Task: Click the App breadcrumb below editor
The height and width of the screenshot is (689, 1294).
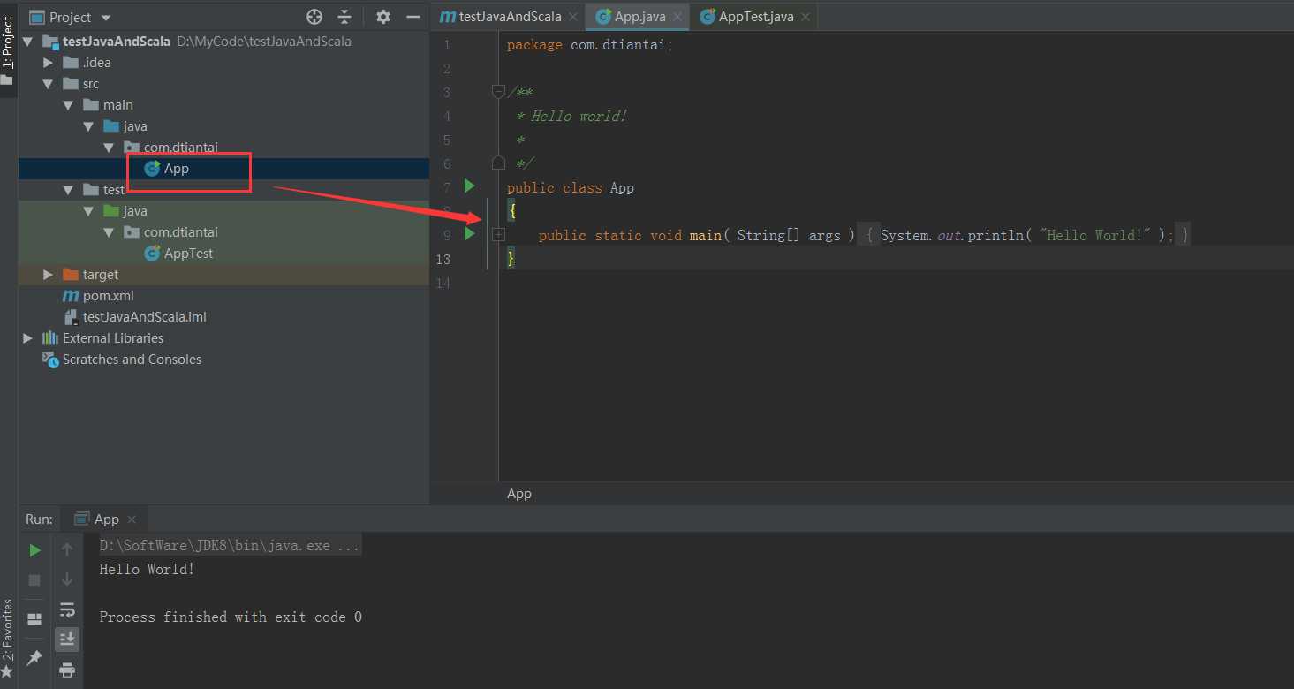Action: (519, 494)
